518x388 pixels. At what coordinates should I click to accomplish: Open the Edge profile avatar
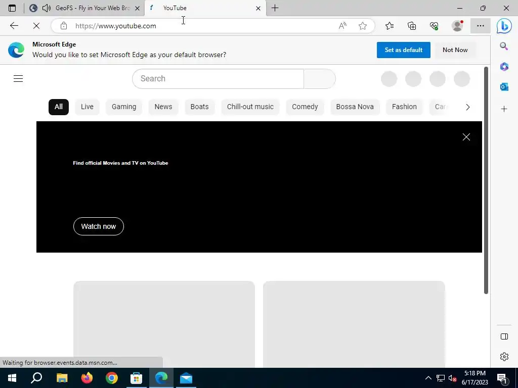(457, 26)
